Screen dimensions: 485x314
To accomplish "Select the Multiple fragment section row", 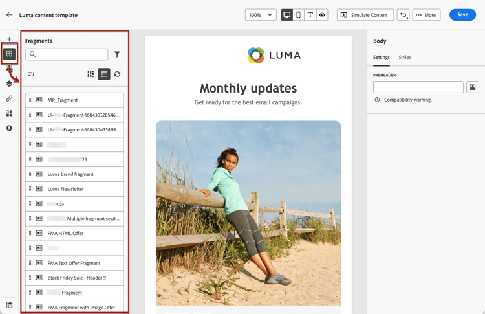I will (x=74, y=218).
